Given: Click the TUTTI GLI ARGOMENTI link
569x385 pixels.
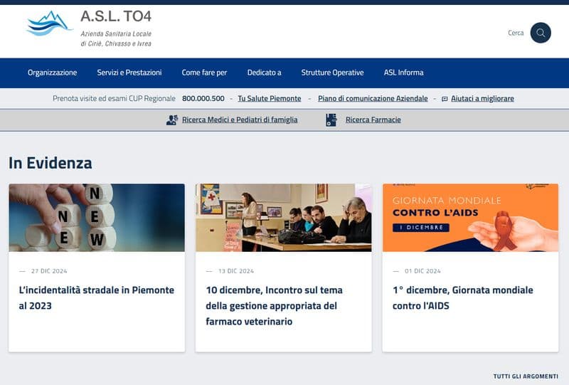Looking at the screenshot, I should 526,376.
